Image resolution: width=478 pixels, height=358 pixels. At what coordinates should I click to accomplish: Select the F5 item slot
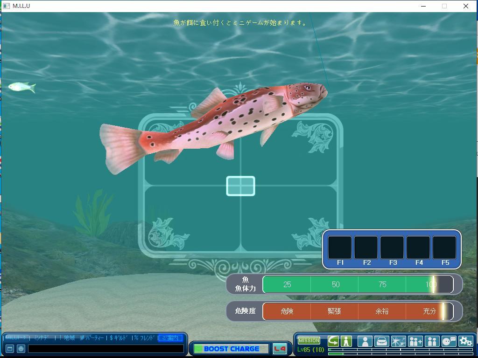pyautogui.click(x=444, y=248)
